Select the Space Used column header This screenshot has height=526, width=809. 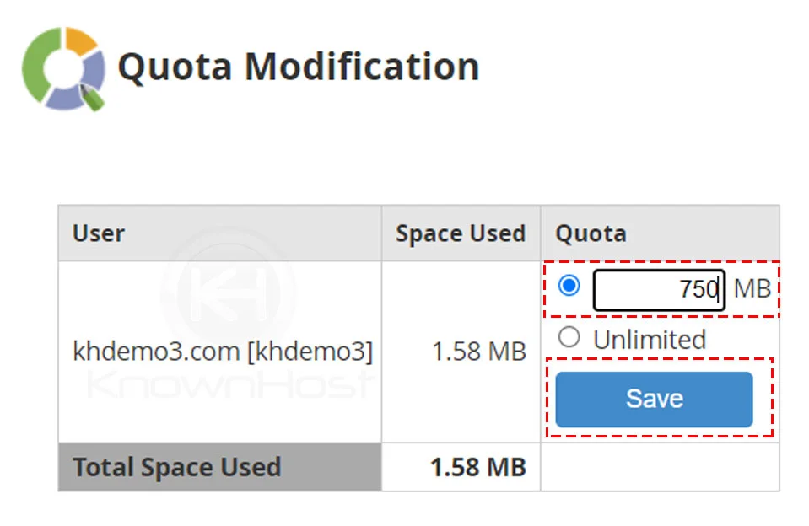click(460, 233)
